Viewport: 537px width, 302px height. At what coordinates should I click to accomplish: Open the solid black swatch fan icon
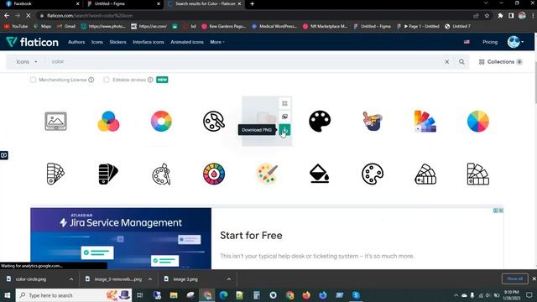pyautogui.click(x=108, y=174)
